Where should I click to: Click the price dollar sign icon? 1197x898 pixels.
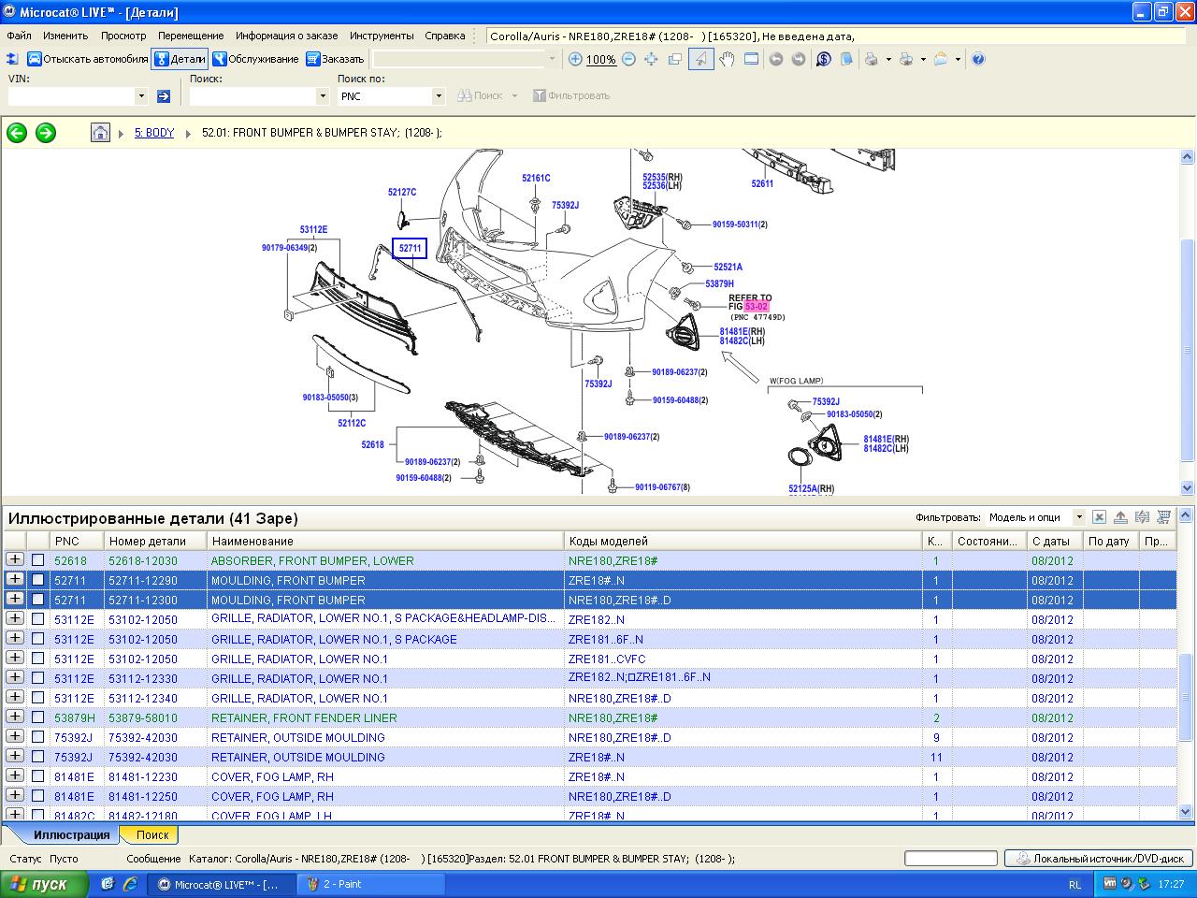tap(823, 59)
